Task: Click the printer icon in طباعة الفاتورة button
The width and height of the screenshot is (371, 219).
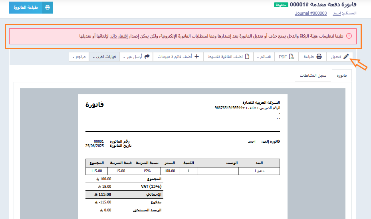Action: pos(48,7)
